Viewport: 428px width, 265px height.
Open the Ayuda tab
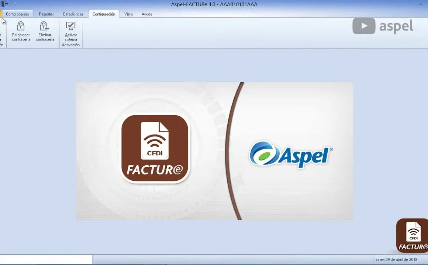(x=147, y=14)
